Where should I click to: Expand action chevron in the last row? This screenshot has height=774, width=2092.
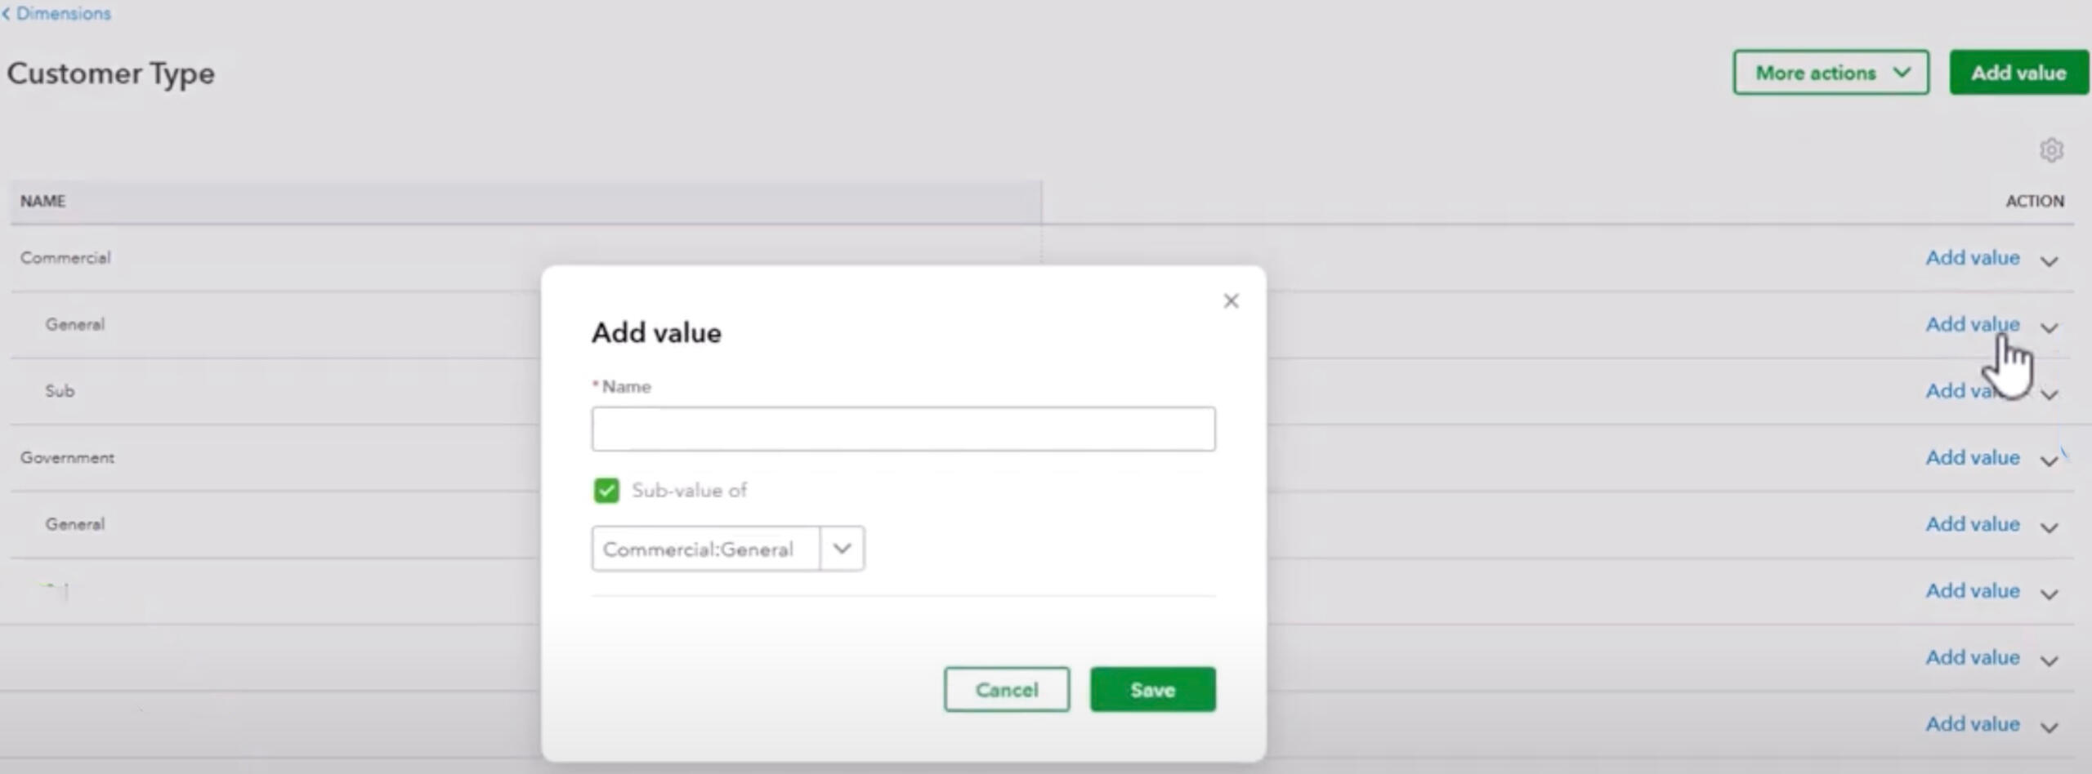click(2049, 727)
